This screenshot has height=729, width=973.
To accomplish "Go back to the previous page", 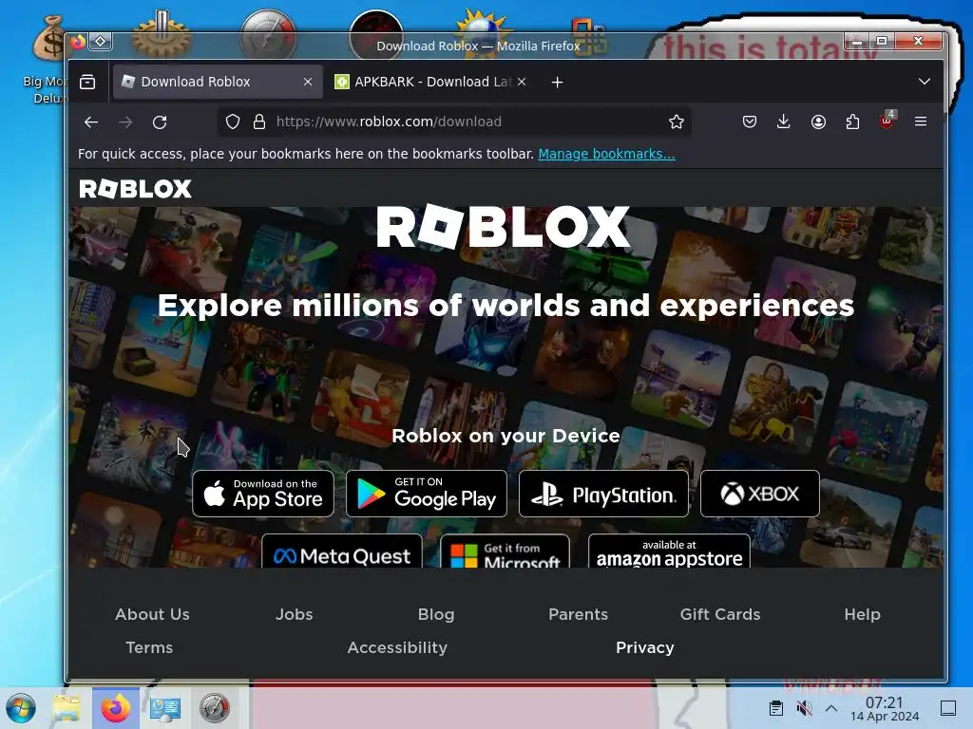I will pos(91,122).
